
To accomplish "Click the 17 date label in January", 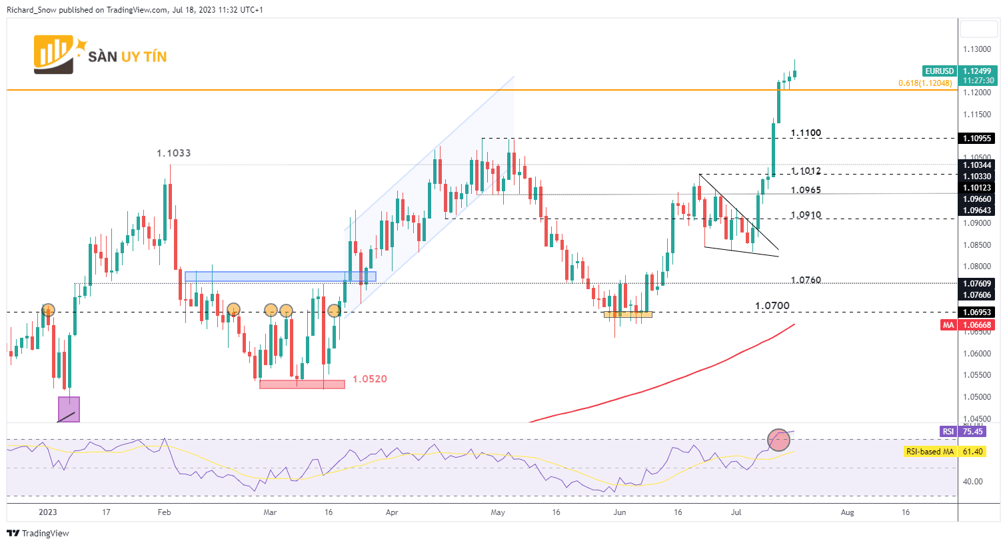I will point(106,512).
